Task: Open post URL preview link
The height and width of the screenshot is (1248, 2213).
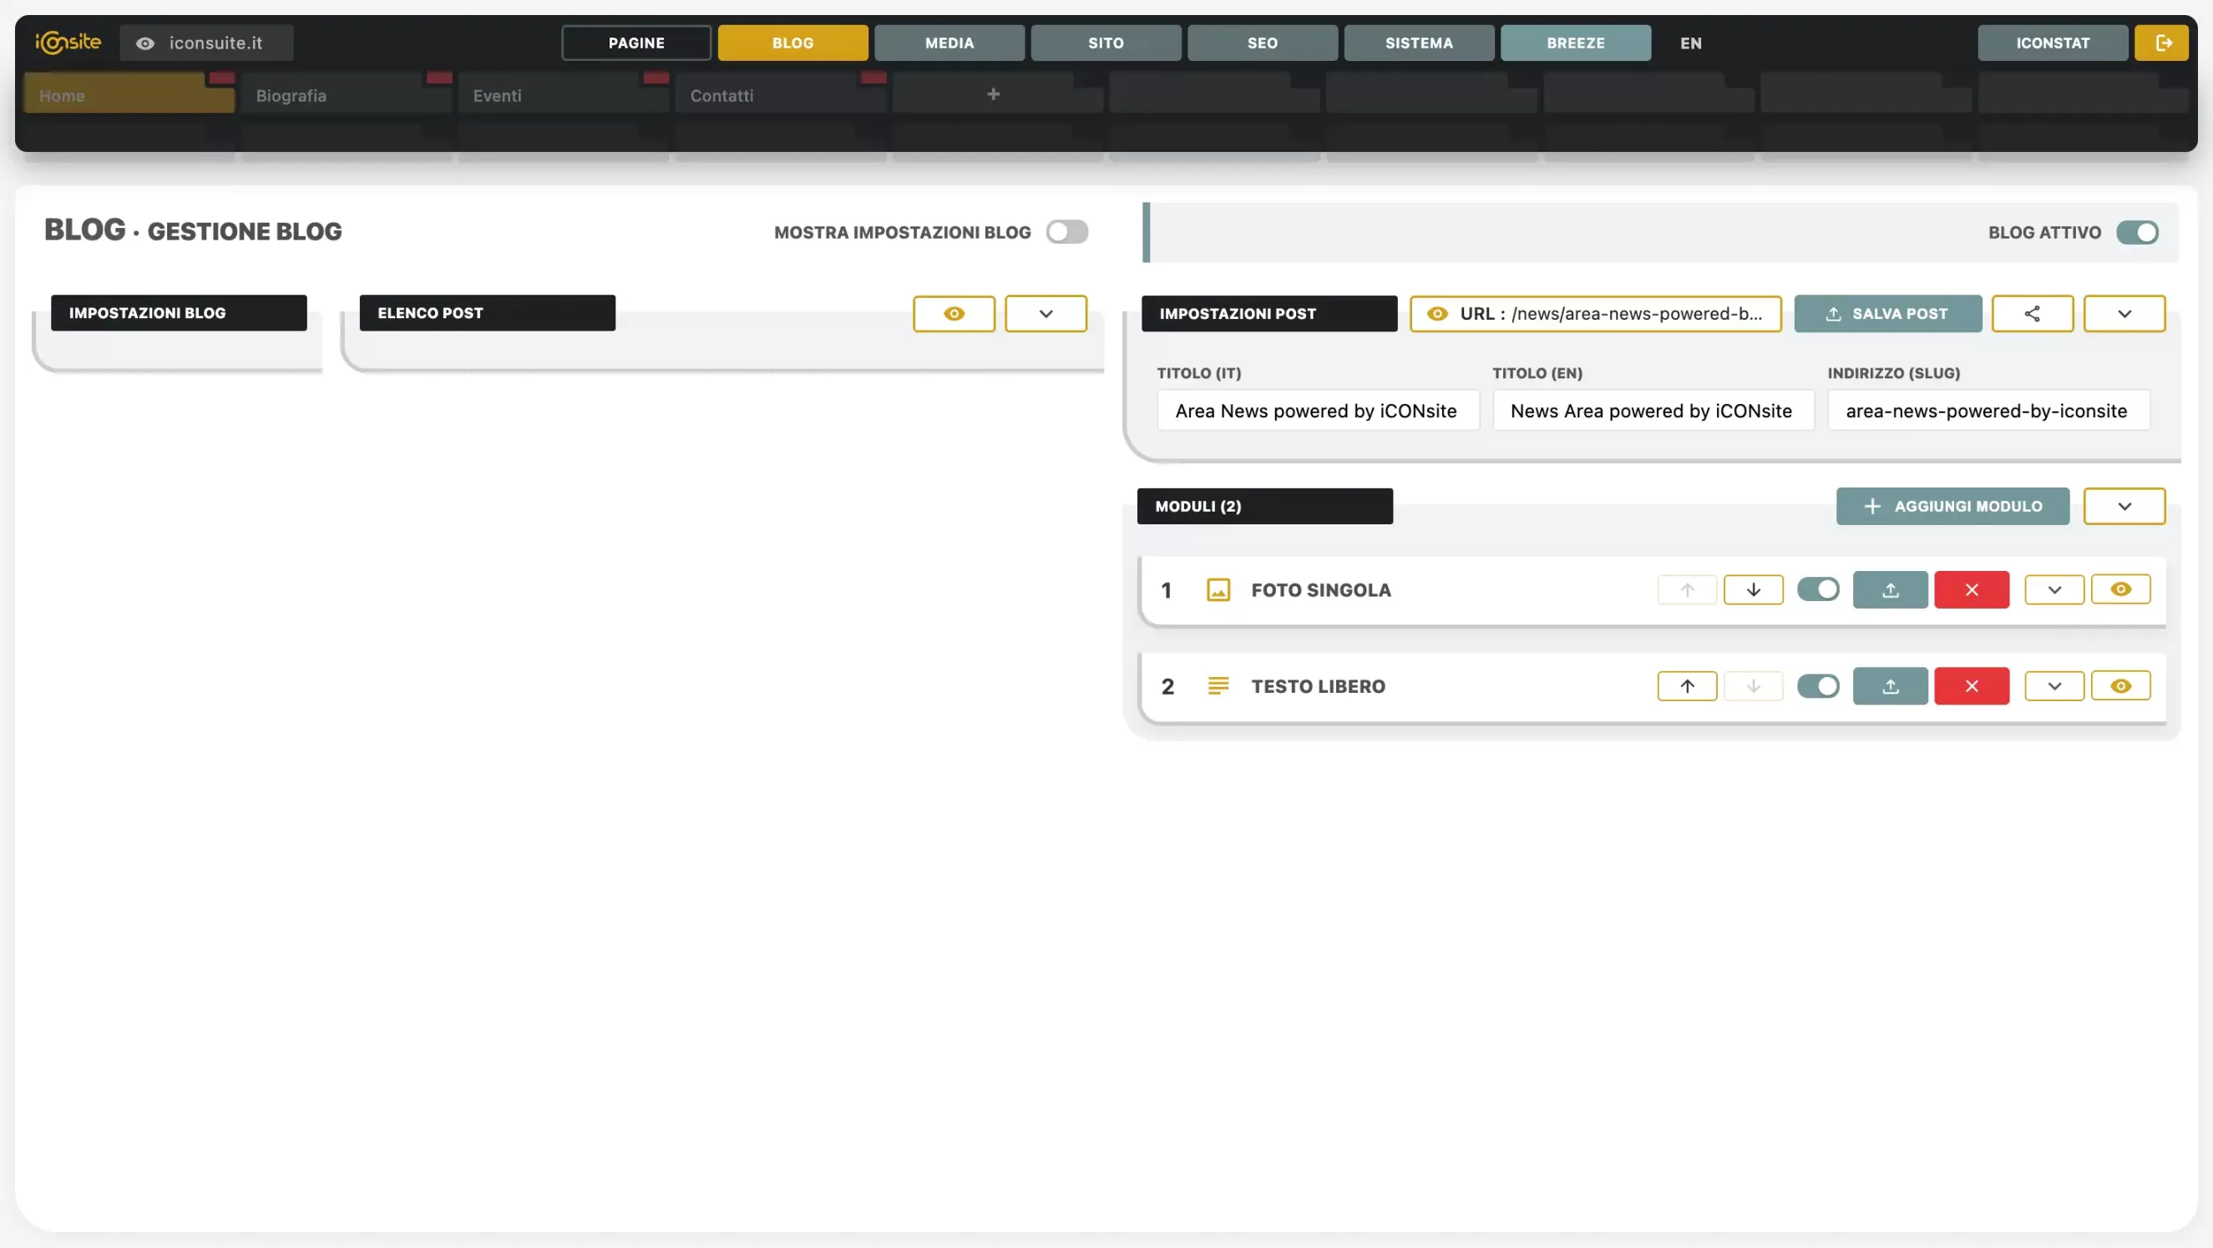Action: point(1595,314)
